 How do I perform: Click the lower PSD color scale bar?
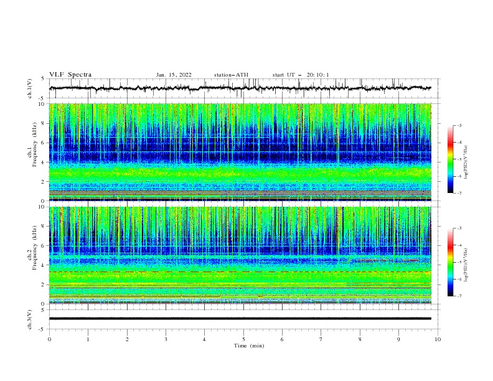point(450,262)
